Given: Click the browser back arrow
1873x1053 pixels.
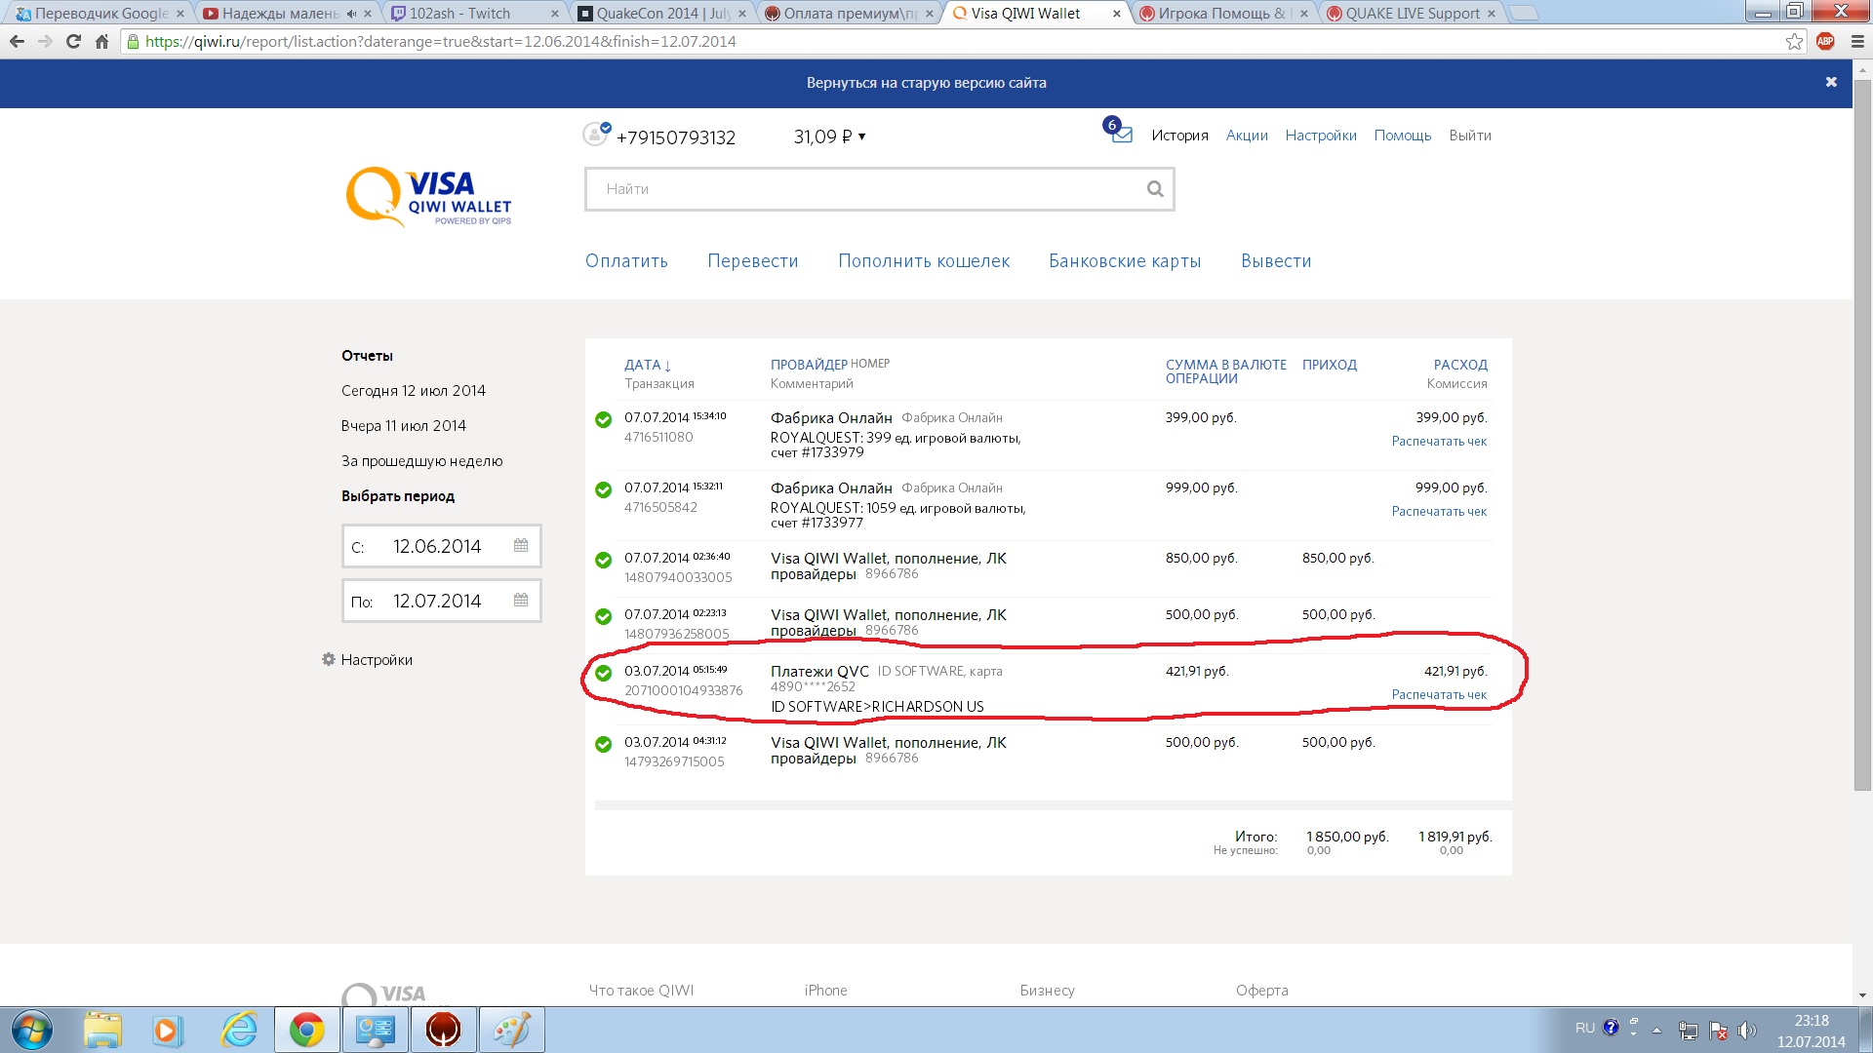Looking at the screenshot, I should pos(17,41).
